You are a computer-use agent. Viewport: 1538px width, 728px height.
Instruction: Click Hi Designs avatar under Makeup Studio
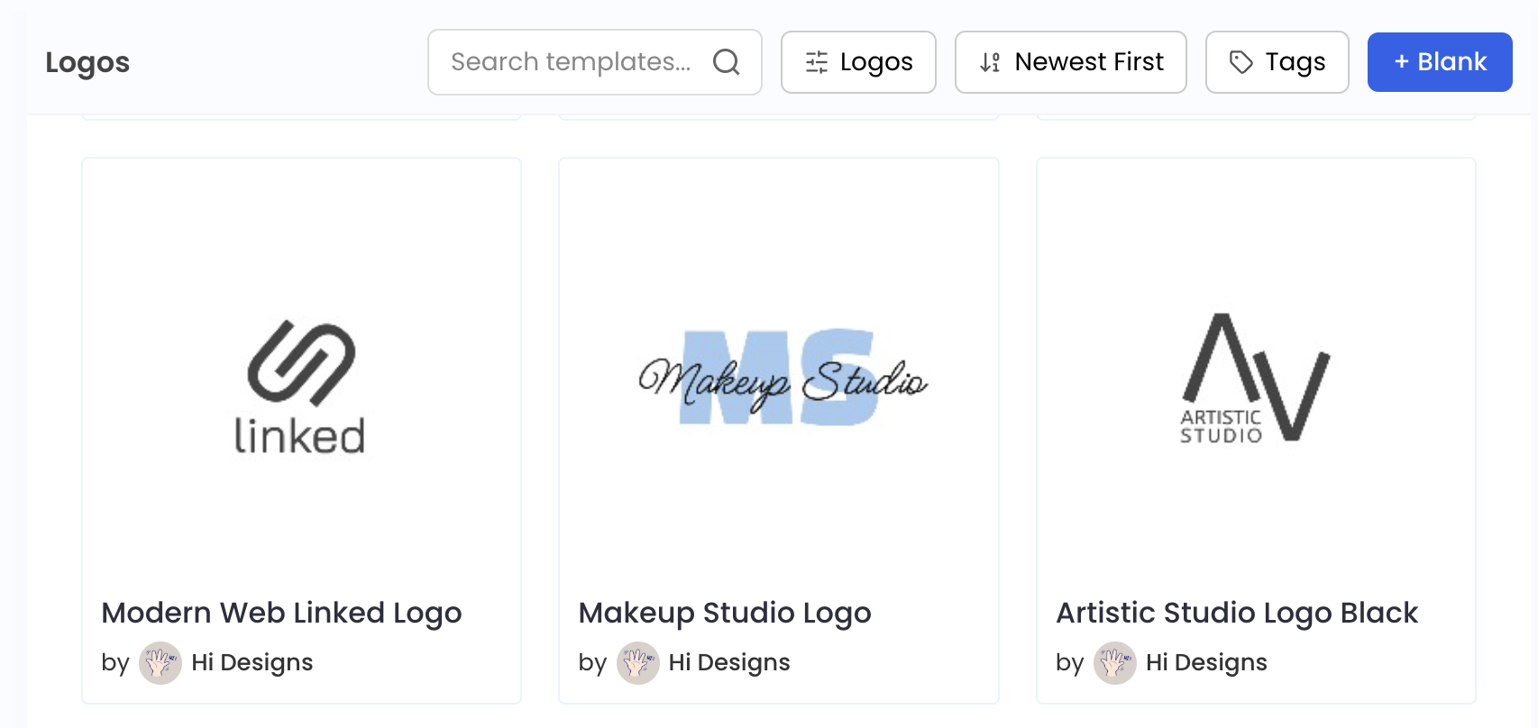[x=637, y=663]
